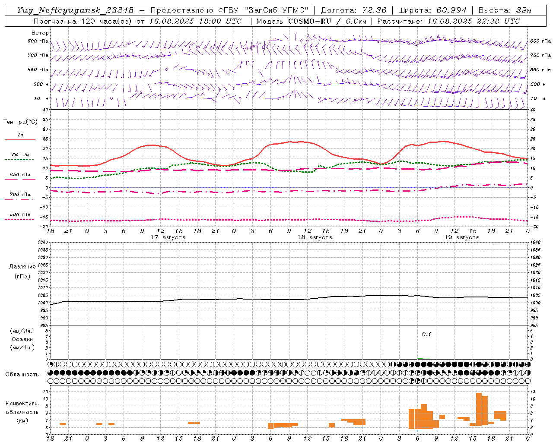Click the Долгота: 72.36 header value
This screenshot has width=553, height=442.
[354, 10]
